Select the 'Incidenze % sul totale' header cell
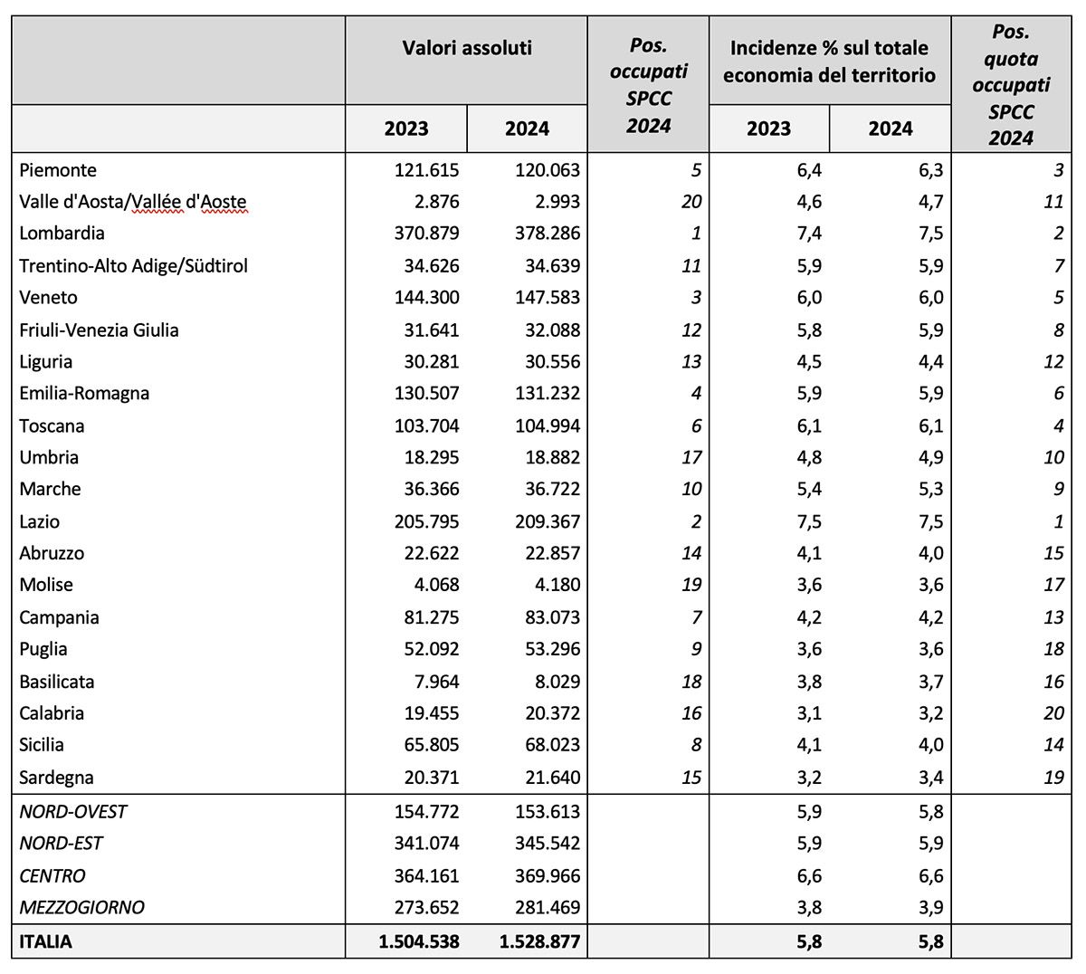This screenshot has height=974, width=1086. click(x=829, y=62)
